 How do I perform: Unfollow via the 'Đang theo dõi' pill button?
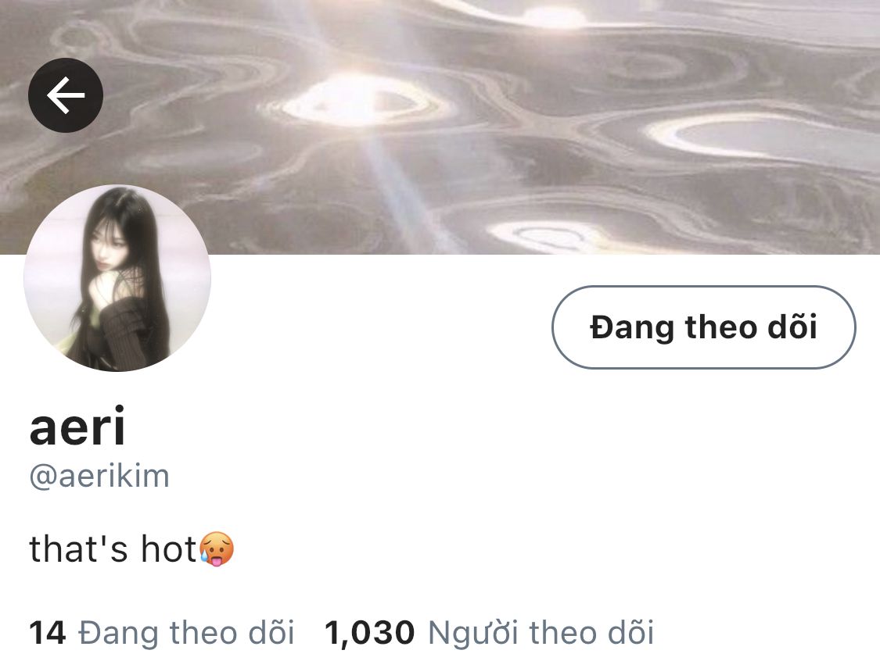coord(704,327)
